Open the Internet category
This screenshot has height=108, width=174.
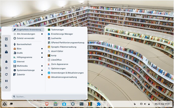click(x=28, y=62)
